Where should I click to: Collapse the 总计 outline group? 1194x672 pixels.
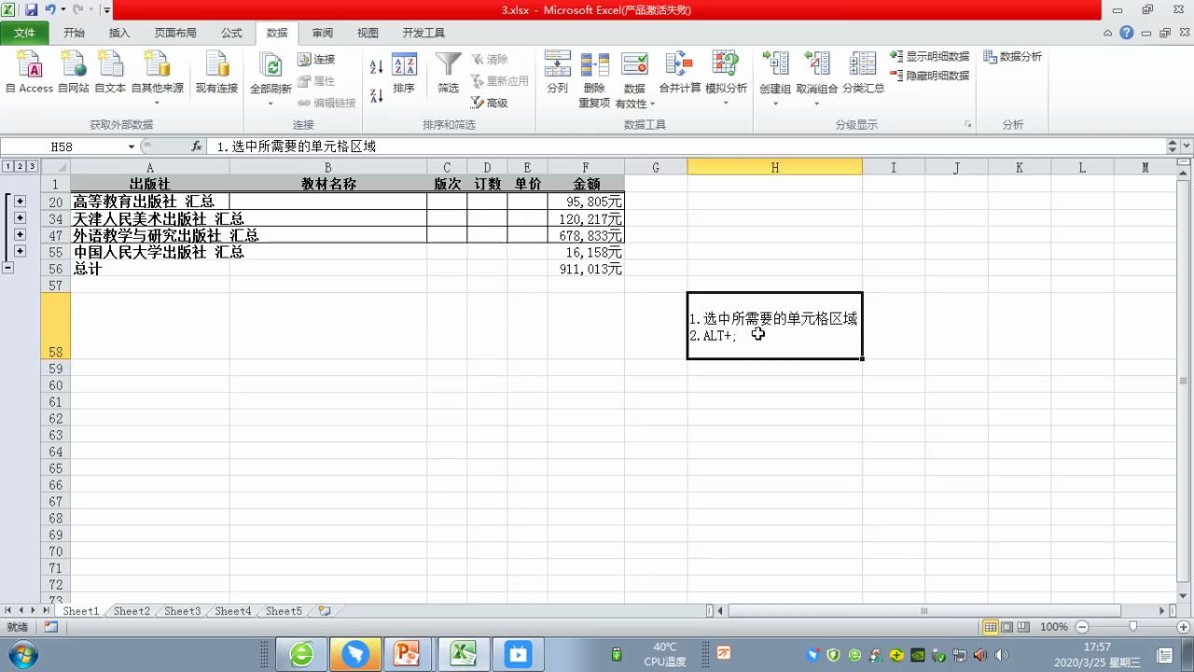8,268
